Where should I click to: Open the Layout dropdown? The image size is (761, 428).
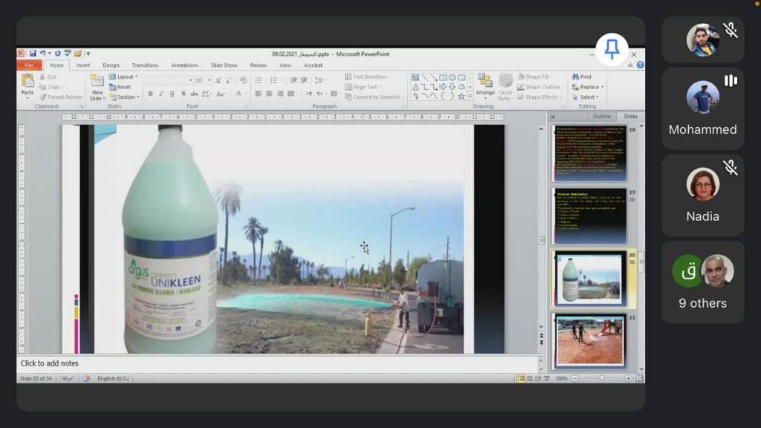(x=123, y=77)
